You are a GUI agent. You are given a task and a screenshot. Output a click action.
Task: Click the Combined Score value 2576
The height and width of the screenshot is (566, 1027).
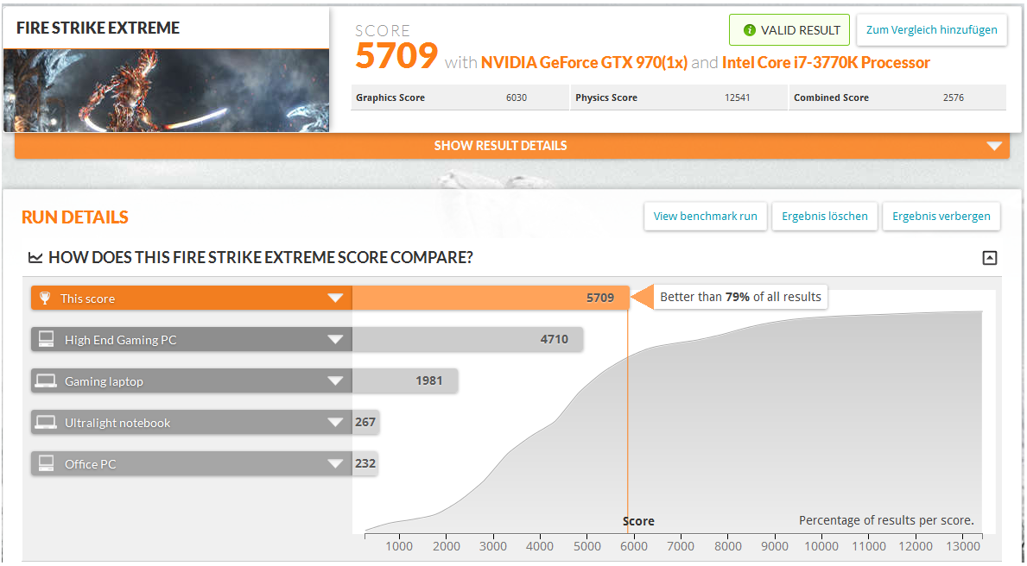point(953,97)
